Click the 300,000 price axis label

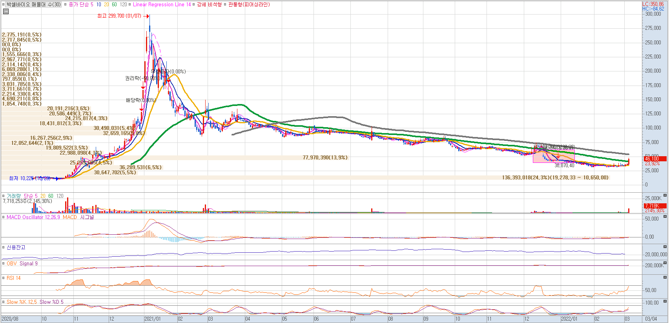click(x=653, y=14)
